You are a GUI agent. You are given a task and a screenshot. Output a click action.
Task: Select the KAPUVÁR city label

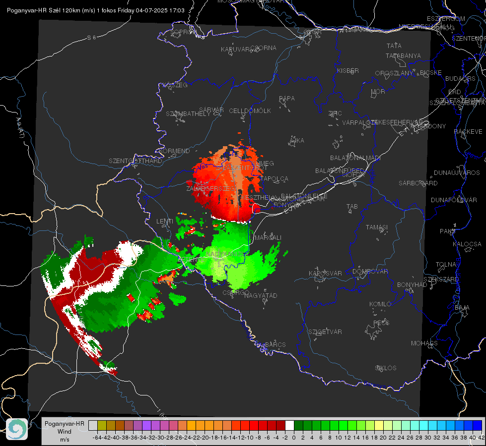coord(236,50)
